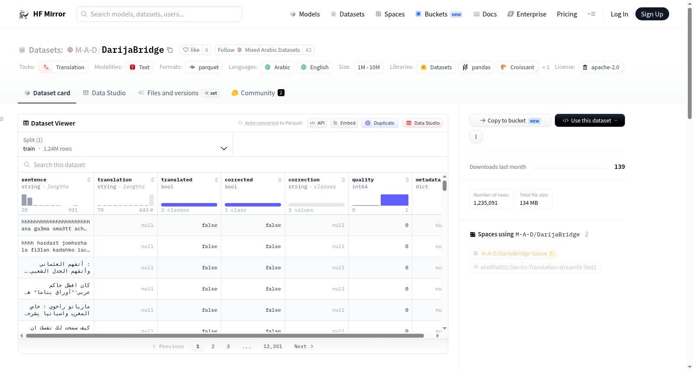This screenshot has height=371, width=693.
Task: Click the page vertical scrollbar
Action: coord(690,63)
